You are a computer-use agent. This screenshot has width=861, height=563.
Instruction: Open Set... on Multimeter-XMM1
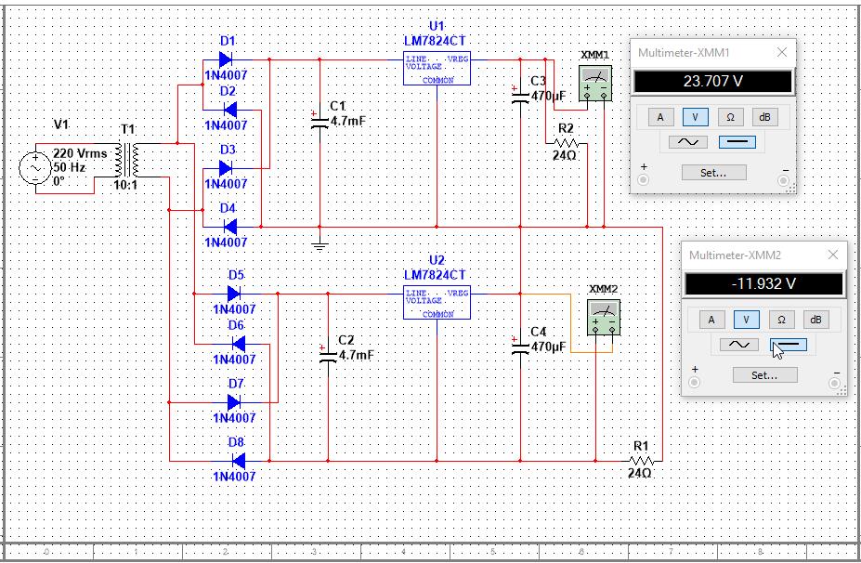coord(714,173)
